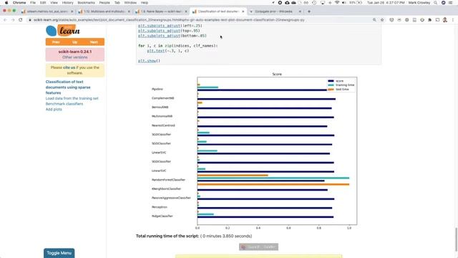Screen dimensions: 458x258
Task: Jump to Benchmark classifiers section
Action: pyautogui.click(x=64, y=104)
